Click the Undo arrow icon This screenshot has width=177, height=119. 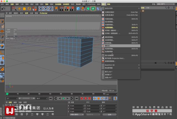(3, 9)
